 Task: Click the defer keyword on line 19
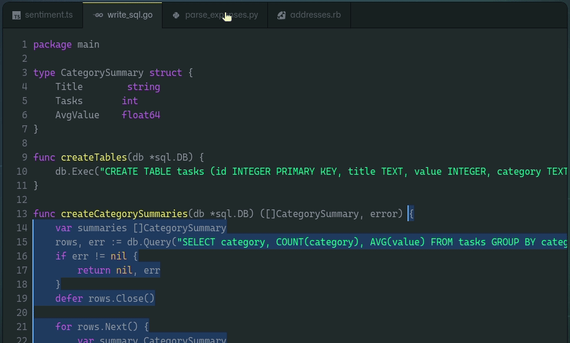[69, 299]
